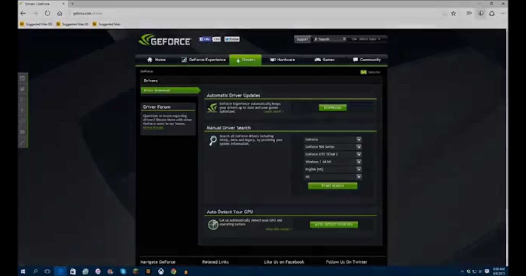Viewport: 526px width, 276px height.
Task: Click the GeForce logo
Action: tap(165, 40)
